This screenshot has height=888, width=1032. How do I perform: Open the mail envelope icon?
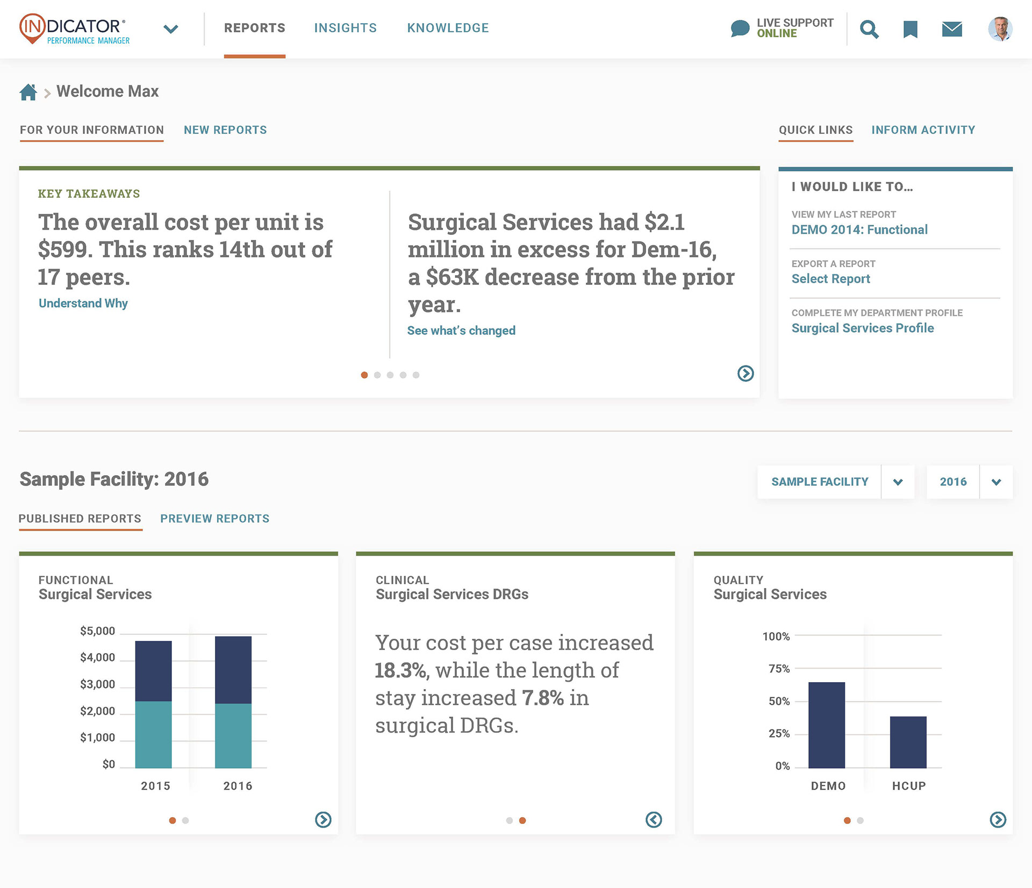pos(952,29)
